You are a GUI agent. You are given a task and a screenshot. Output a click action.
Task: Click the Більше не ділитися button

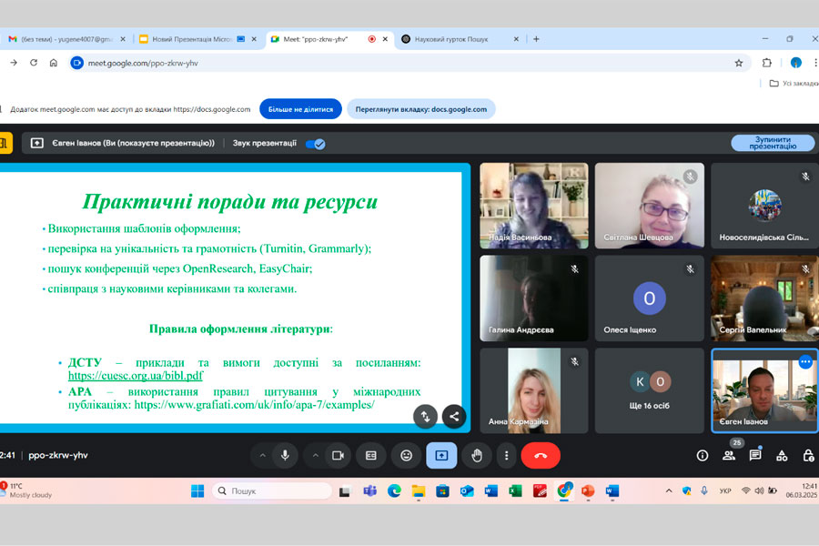coord(300,109)
